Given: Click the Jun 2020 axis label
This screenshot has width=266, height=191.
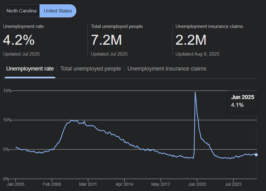Looking at the screenshot, I should 197,184.
